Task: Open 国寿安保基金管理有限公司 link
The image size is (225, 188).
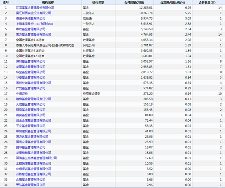Action: 34,142
